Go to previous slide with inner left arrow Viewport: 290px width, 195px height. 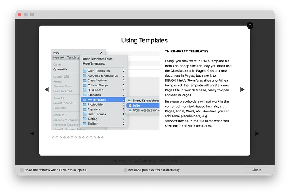click(47, 89)
